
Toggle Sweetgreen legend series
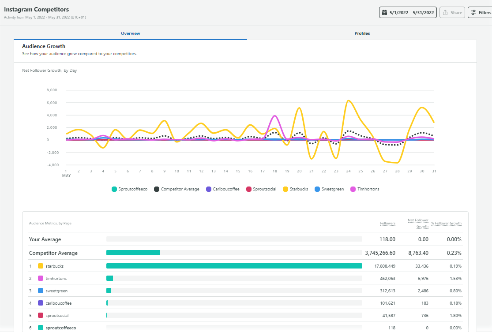pos(329,189)
